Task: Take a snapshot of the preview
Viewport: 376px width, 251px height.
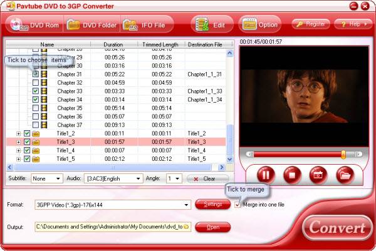Action: coord(318,175)
